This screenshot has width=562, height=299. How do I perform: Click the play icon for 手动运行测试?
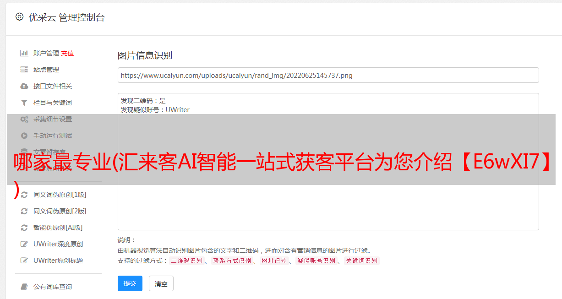click(24, 136)
